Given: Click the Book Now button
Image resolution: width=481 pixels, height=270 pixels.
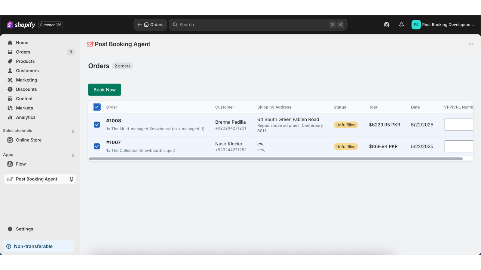Looking at the screenshot, I should pyautogui.click(x=105, y=90).
